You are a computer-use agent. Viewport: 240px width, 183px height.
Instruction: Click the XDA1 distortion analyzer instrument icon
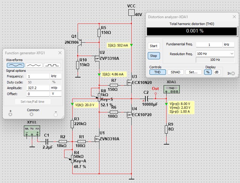coord(172,89)
